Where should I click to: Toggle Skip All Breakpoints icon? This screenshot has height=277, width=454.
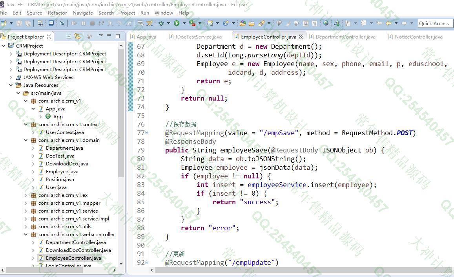click(62, 23)
